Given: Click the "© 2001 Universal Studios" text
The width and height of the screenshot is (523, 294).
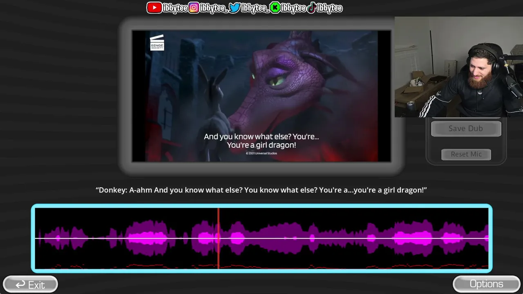Looking at the screenshot, I should pyautogui.click(x=261, y=154).
